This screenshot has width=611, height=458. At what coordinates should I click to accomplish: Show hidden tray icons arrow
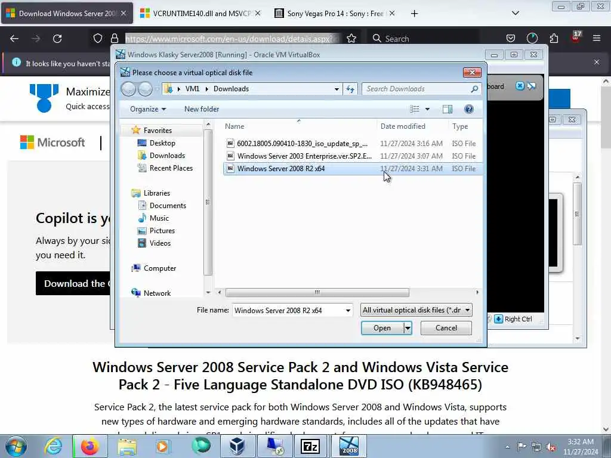507,447
